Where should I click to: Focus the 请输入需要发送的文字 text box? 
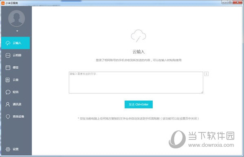click(136, 83)
